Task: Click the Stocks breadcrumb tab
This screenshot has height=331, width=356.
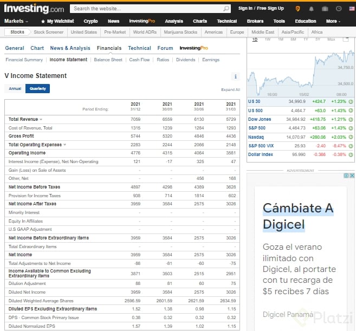Action: [17, 32]
